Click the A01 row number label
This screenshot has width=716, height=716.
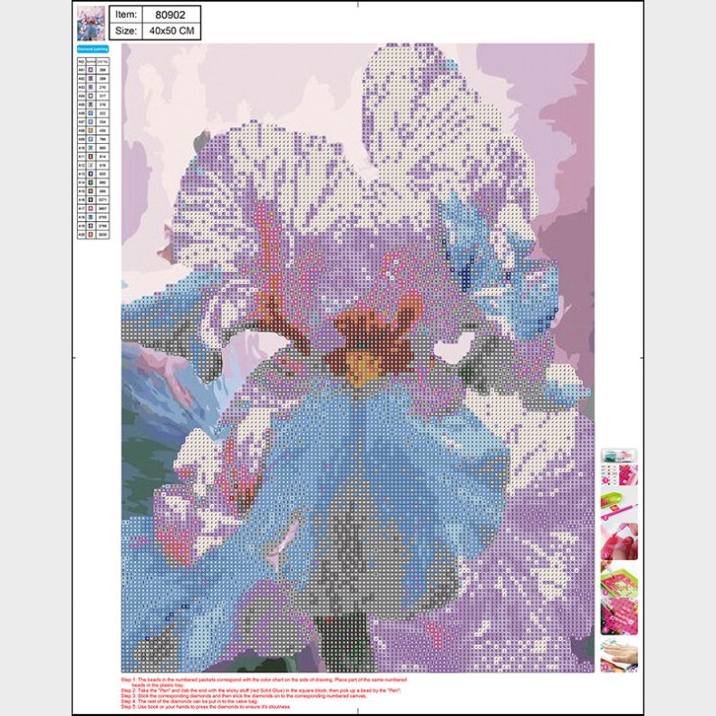(82, 70)
